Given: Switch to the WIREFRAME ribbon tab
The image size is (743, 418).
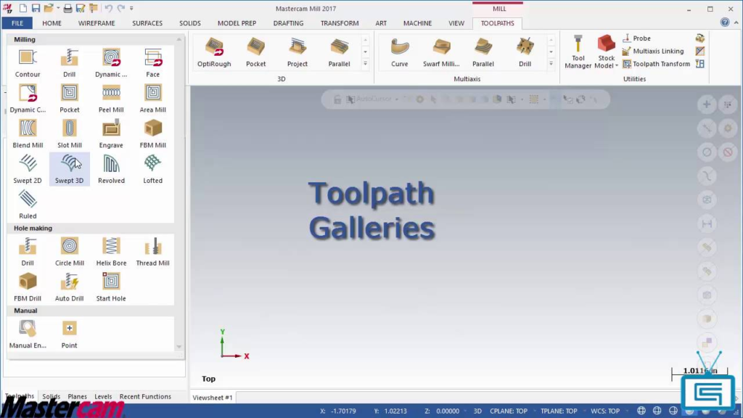Looking at the screenshot, I should coord(97,22).
